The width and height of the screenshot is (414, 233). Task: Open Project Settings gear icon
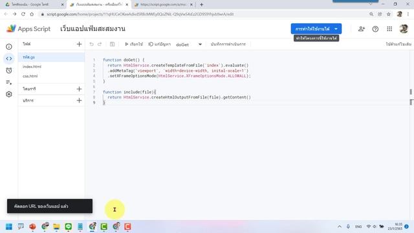[x=9, y=94]
